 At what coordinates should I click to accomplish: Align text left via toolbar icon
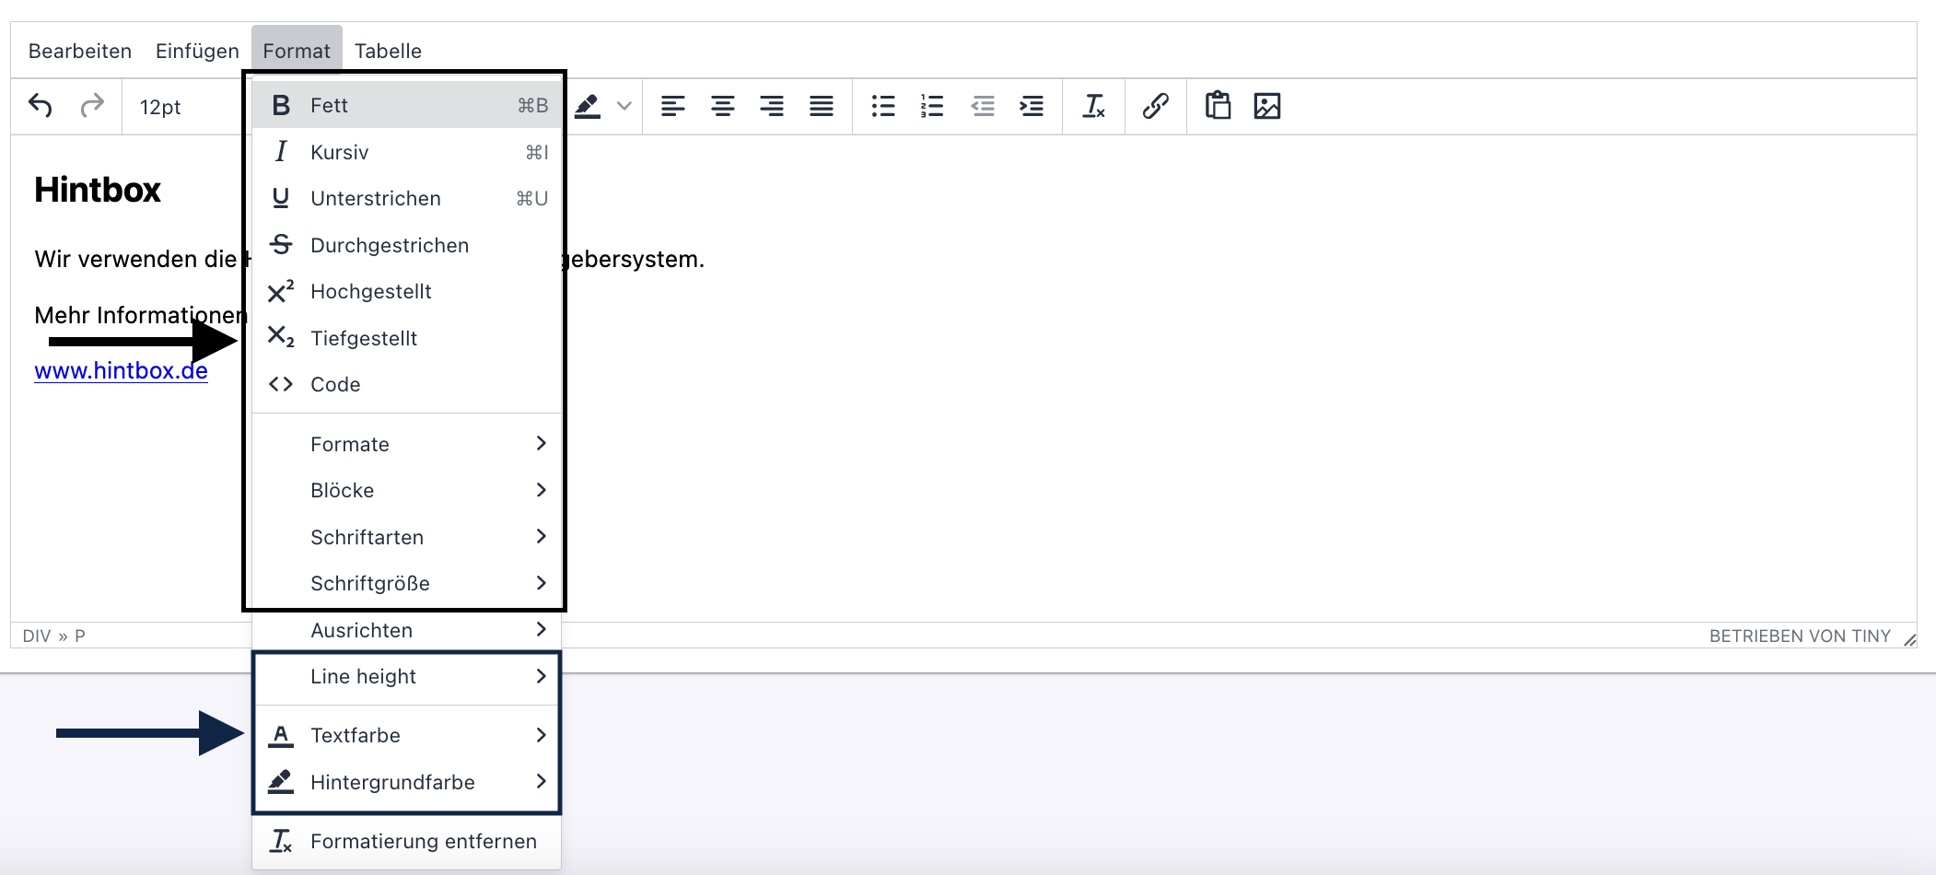click(673, 106)
